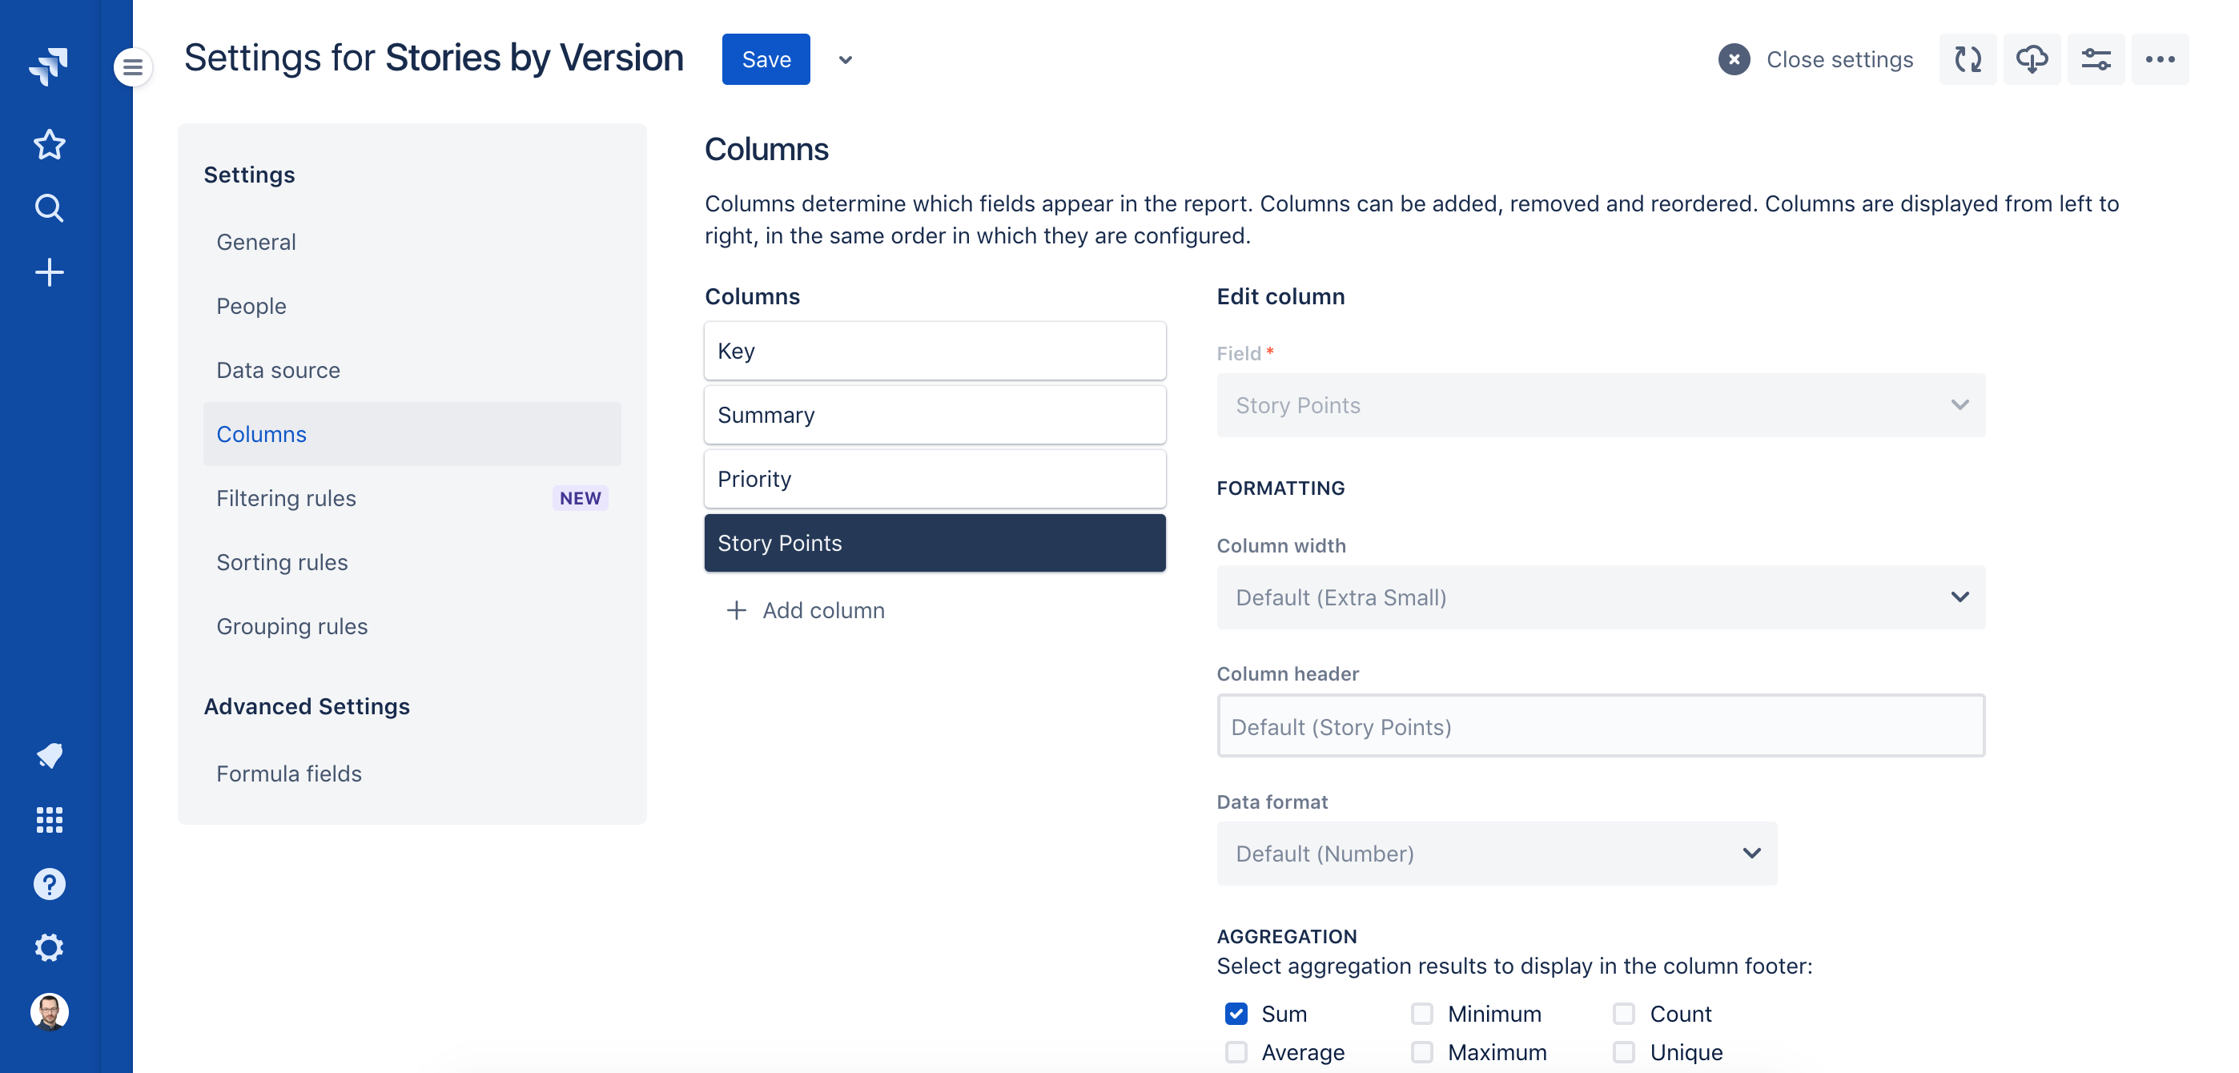Viewport: 2239px width, 1073px height.
Task: Click the Create plus icon in sidebar
Action: coord(49,273)
